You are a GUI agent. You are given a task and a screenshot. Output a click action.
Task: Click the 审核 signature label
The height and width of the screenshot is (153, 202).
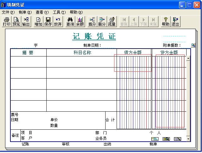[x=66, y=144]
